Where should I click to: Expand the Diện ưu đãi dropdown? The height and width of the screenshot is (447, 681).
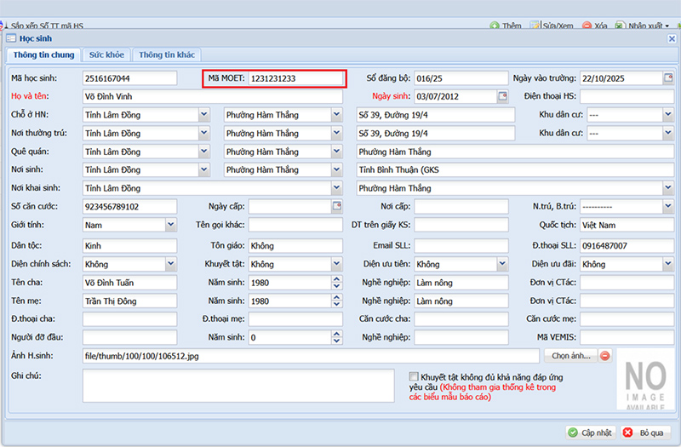(668, 264)
